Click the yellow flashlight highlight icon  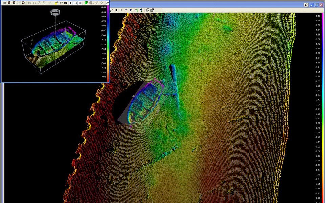[56, 3]
